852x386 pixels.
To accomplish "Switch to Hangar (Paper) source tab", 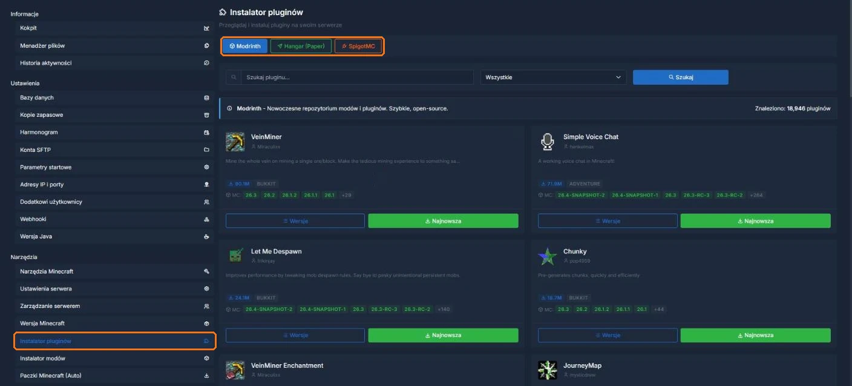I will [301, 46].
